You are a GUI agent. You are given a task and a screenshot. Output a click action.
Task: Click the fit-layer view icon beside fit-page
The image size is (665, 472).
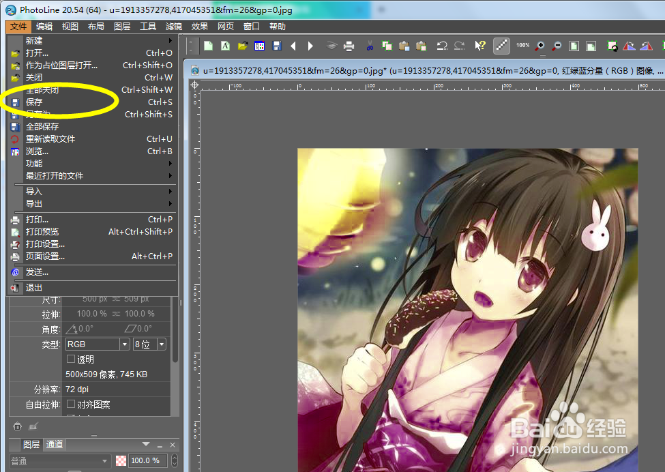click(591, 46)
